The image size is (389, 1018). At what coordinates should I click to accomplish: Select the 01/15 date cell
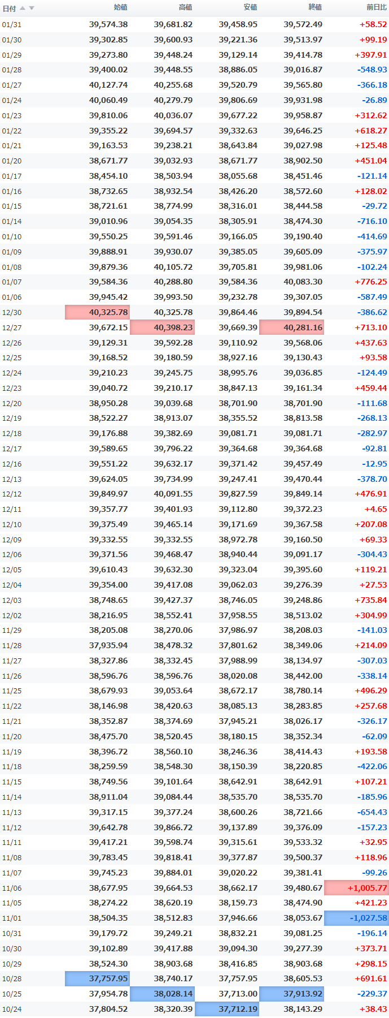pyautogui.click(x=12, y=206)
